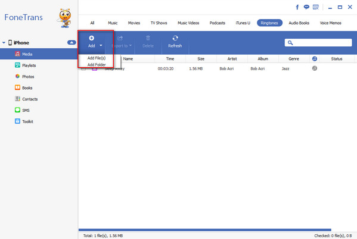Refresh the media list

click(x=175, y=42)
